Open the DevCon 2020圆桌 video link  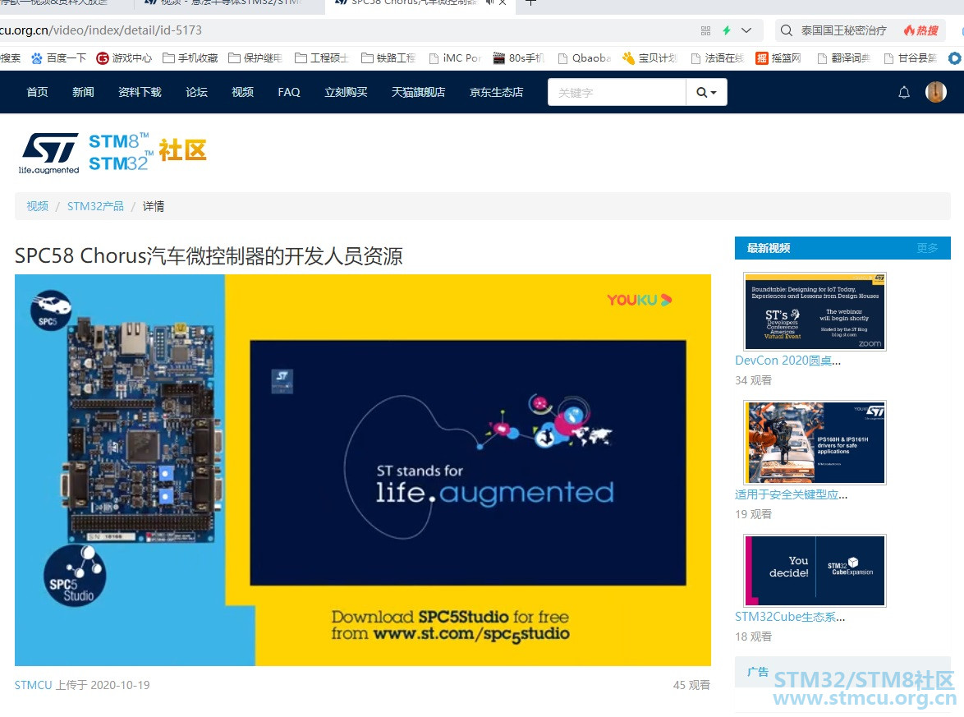[x=787, y=361]
